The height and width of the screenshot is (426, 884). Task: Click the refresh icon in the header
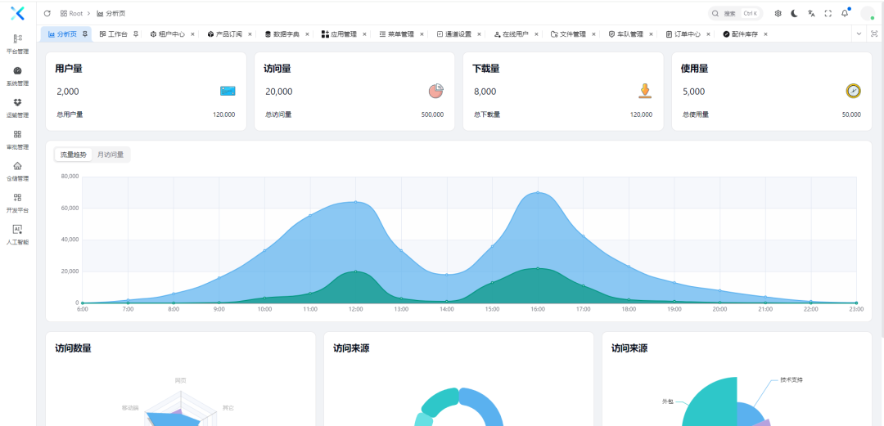tap(47, 14)
